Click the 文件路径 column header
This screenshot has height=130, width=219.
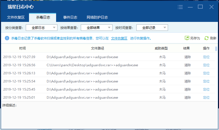point(98,48)
